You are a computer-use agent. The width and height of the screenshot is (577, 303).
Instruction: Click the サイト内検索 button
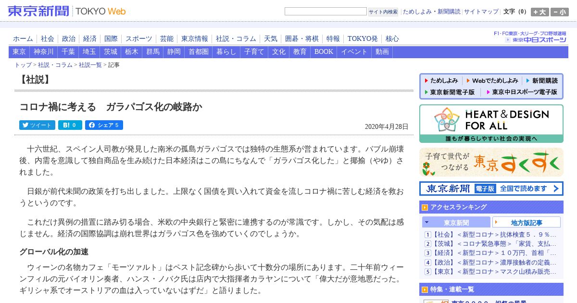pyautogui.click(x=383, y=12)
